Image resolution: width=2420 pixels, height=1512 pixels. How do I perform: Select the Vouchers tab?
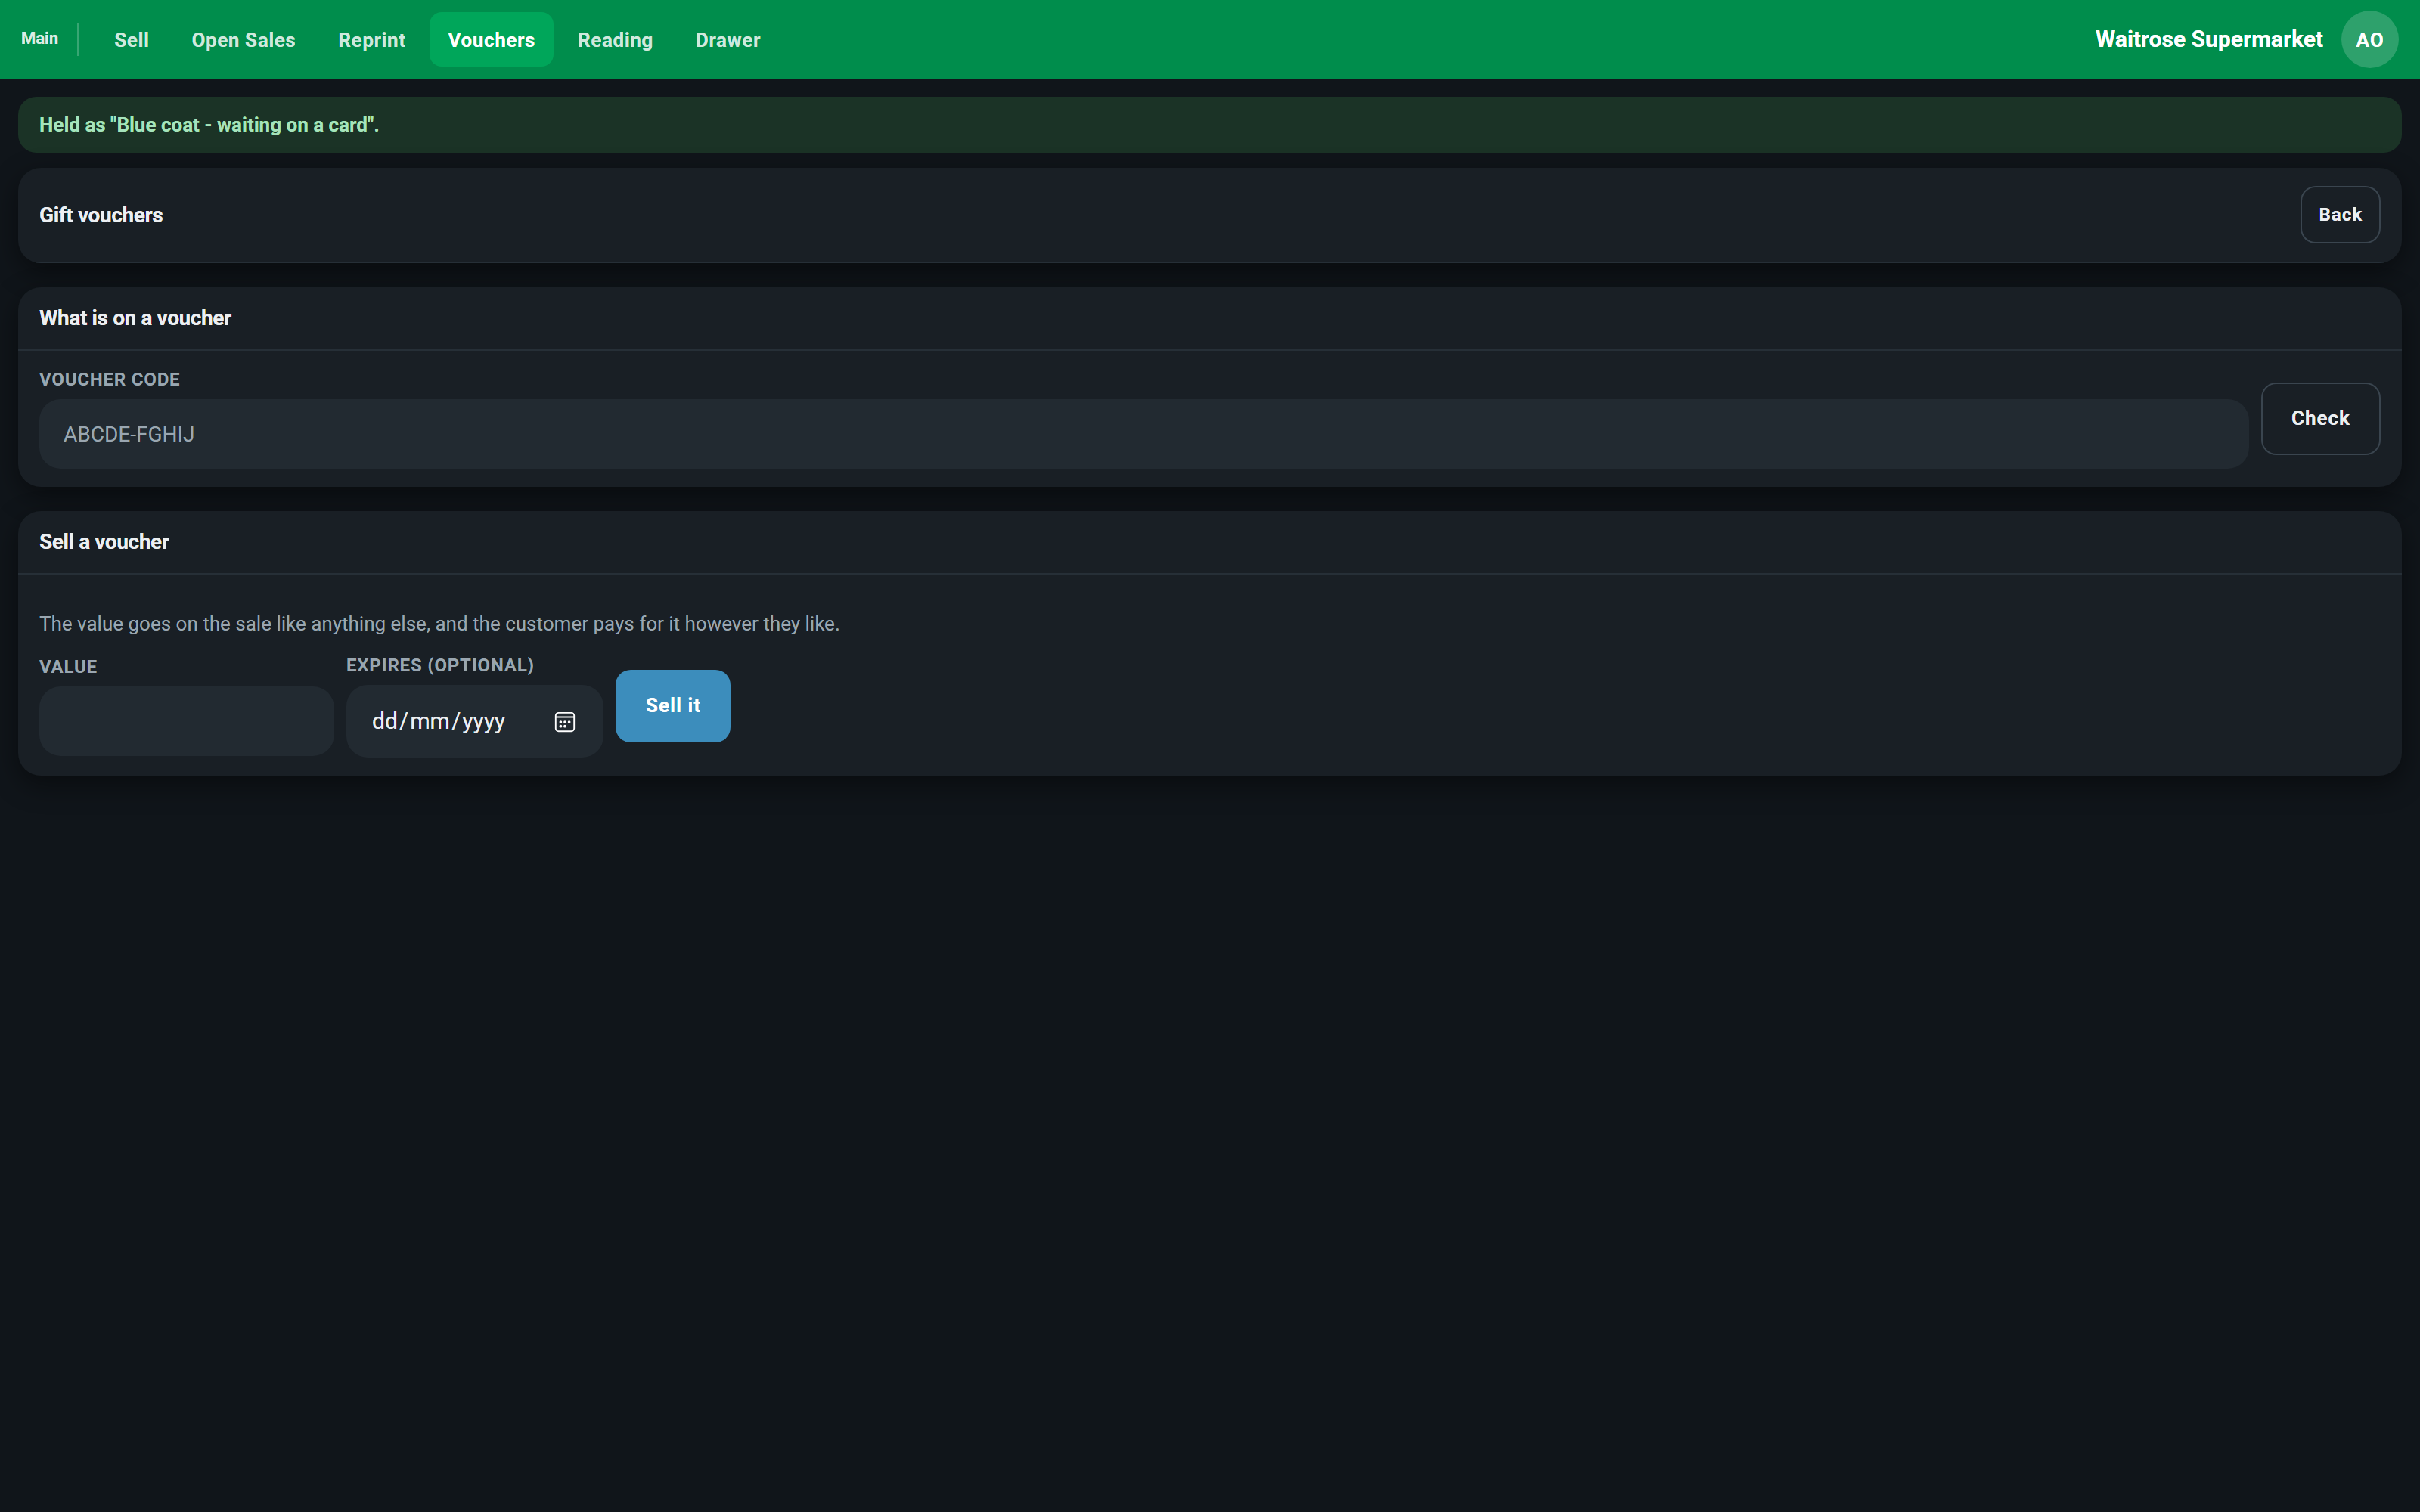(491, 40)
